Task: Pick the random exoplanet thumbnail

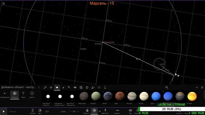Action: point(72,96)
